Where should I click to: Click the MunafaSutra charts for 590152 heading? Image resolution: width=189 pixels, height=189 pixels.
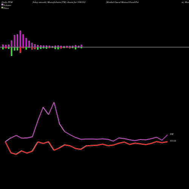pos(59,2)
